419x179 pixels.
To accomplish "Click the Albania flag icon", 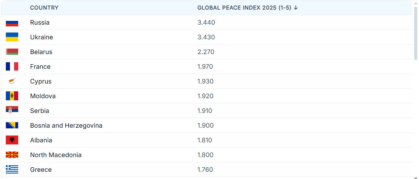I will pyautogui.click(x=12, y=140).
